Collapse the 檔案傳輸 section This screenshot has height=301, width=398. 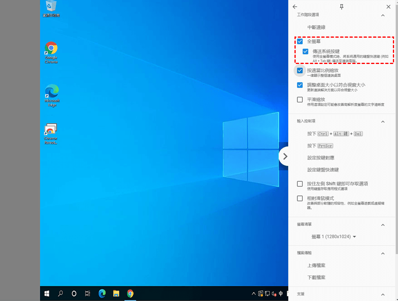[383, 254]
